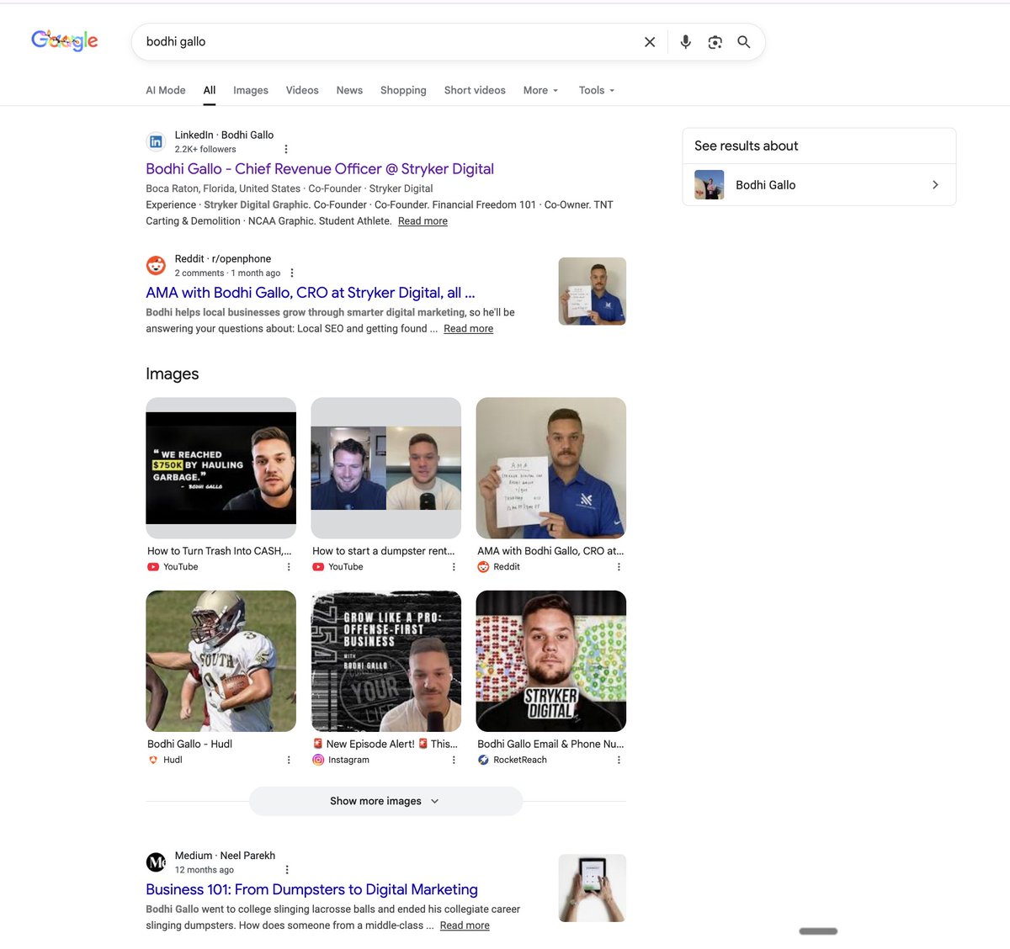Open three-dot menu on Reddit result
The width and height of the screenshot is (1010, 949).
292,273
